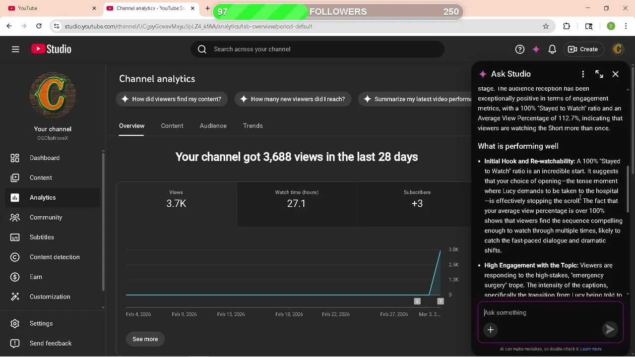Open Earn in the sidebar

[53, 277]
